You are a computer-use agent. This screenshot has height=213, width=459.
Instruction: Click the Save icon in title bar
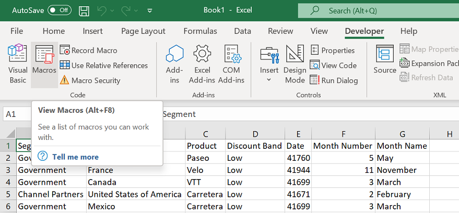[x=84, y=10]
